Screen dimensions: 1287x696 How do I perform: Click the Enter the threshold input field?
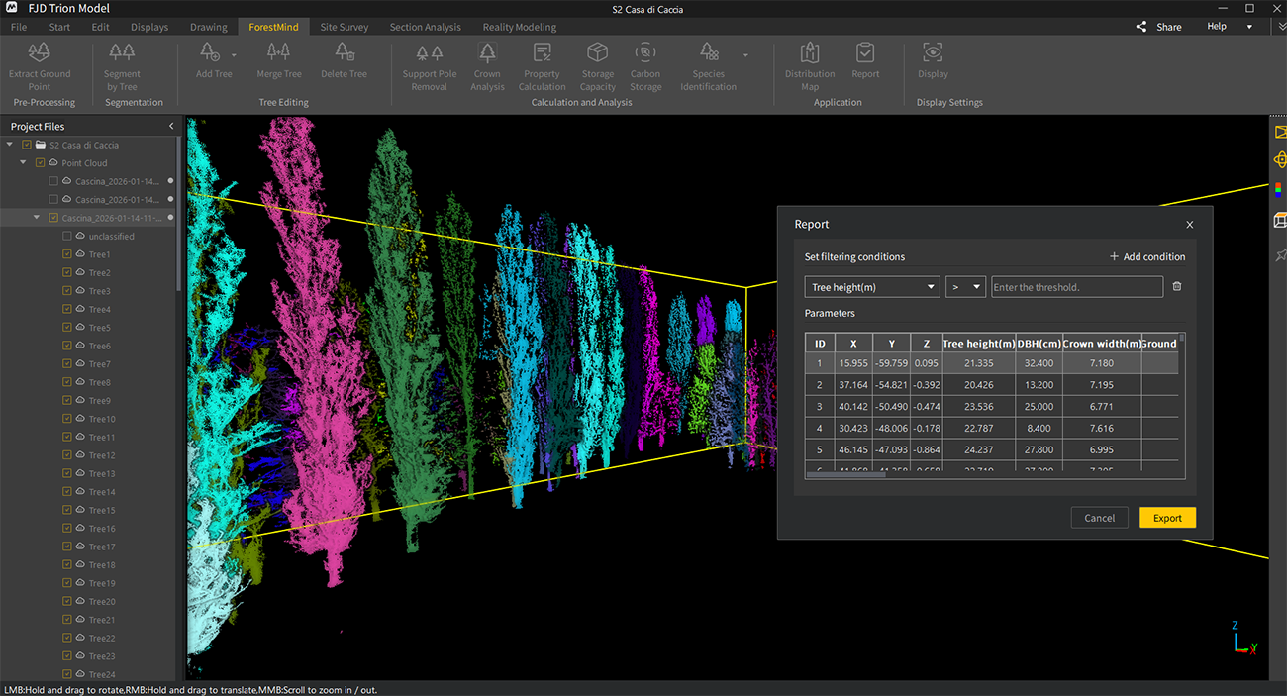coord(1076,287)
